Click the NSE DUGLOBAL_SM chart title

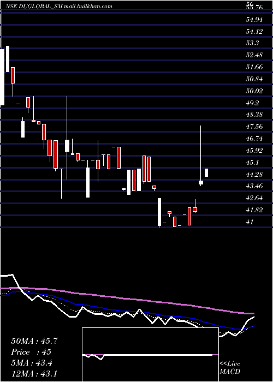58,7
